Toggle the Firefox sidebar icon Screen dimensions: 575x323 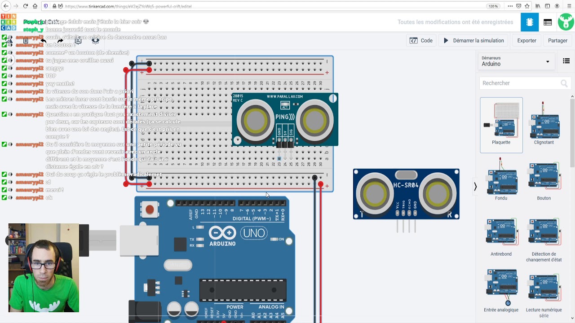click(547, 6)
